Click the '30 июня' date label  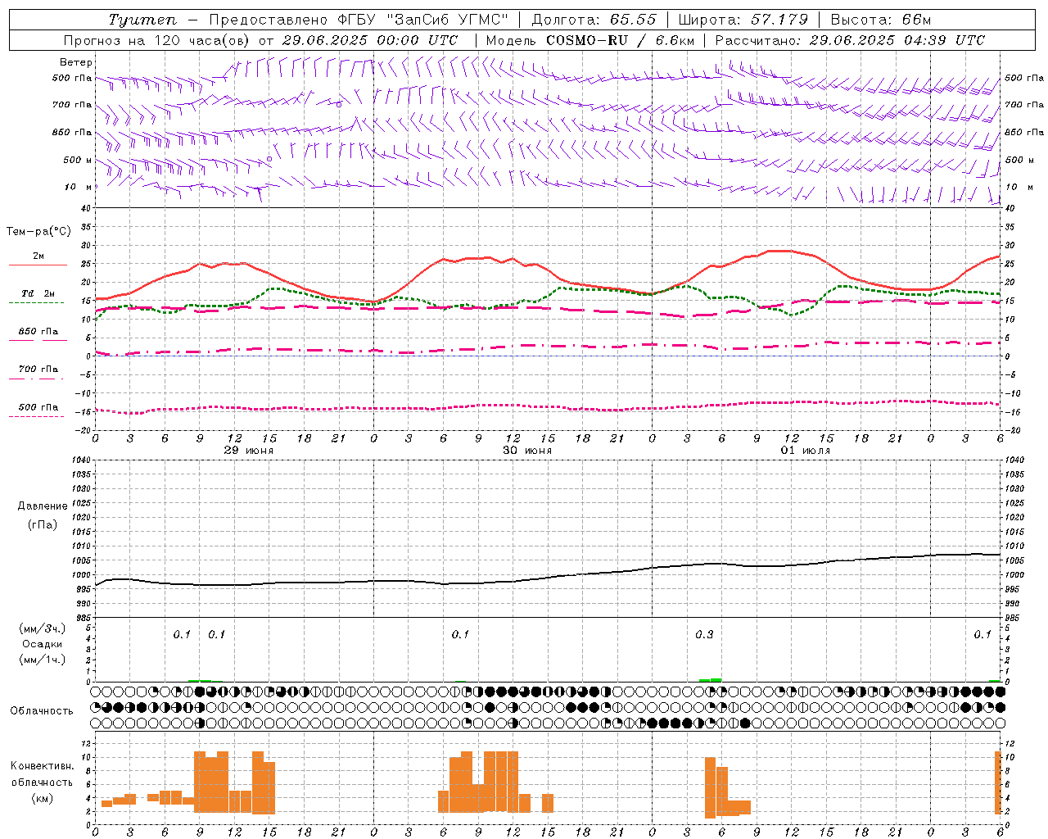coord(527,451)
